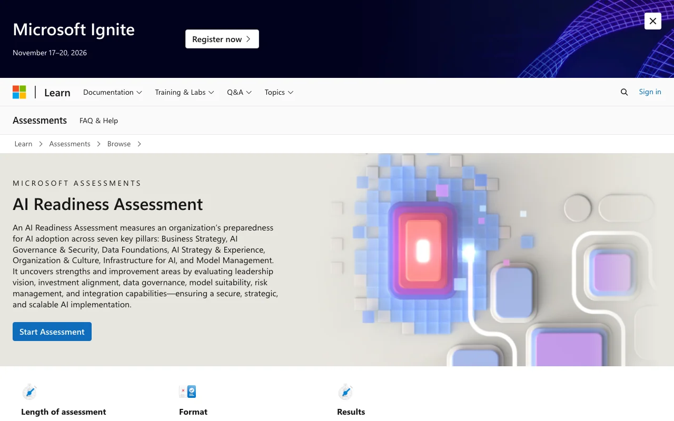Screen dimensions: 674x421
Task: Go to the Learn home link
Action: (57, 93)
